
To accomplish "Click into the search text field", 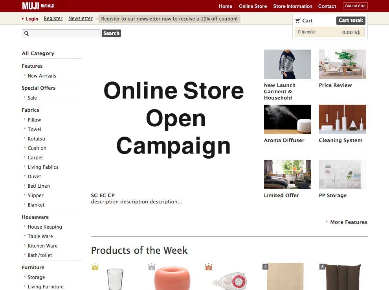I will click(x=65, y=33).
